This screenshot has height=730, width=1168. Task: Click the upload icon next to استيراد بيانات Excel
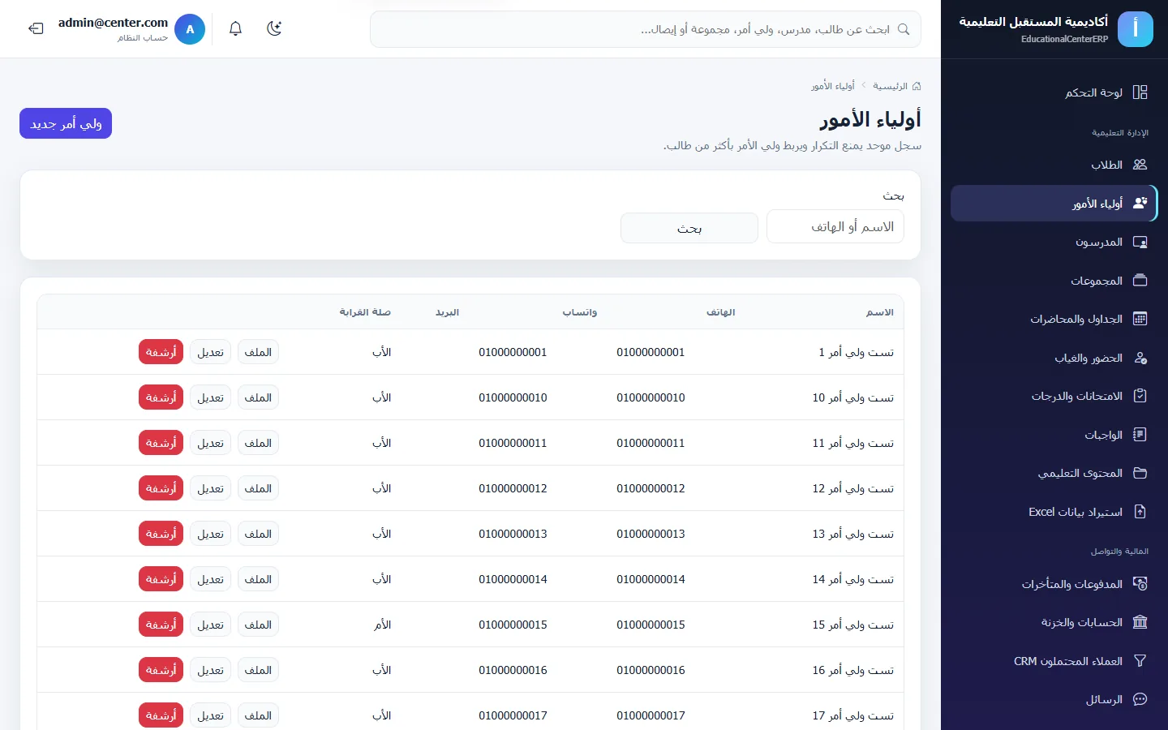coord(1140,512)
